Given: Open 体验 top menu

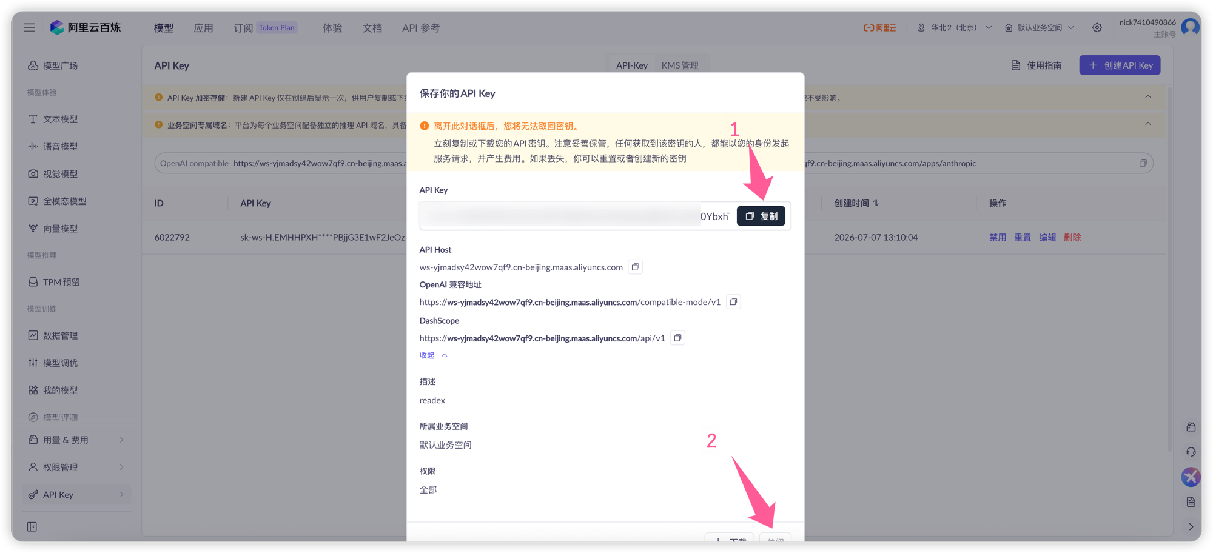Looking at the screenshot, I should coord(332,28).
